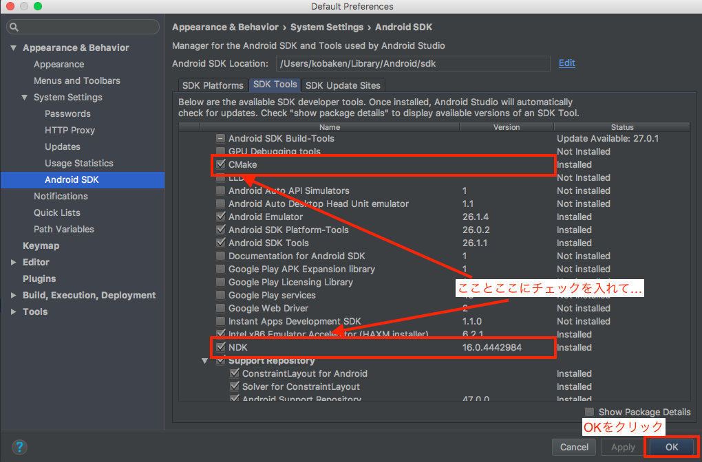702x462 pixels.
Task: Uncheck the Android Emulator checkbox
Action: coord(221,217)
